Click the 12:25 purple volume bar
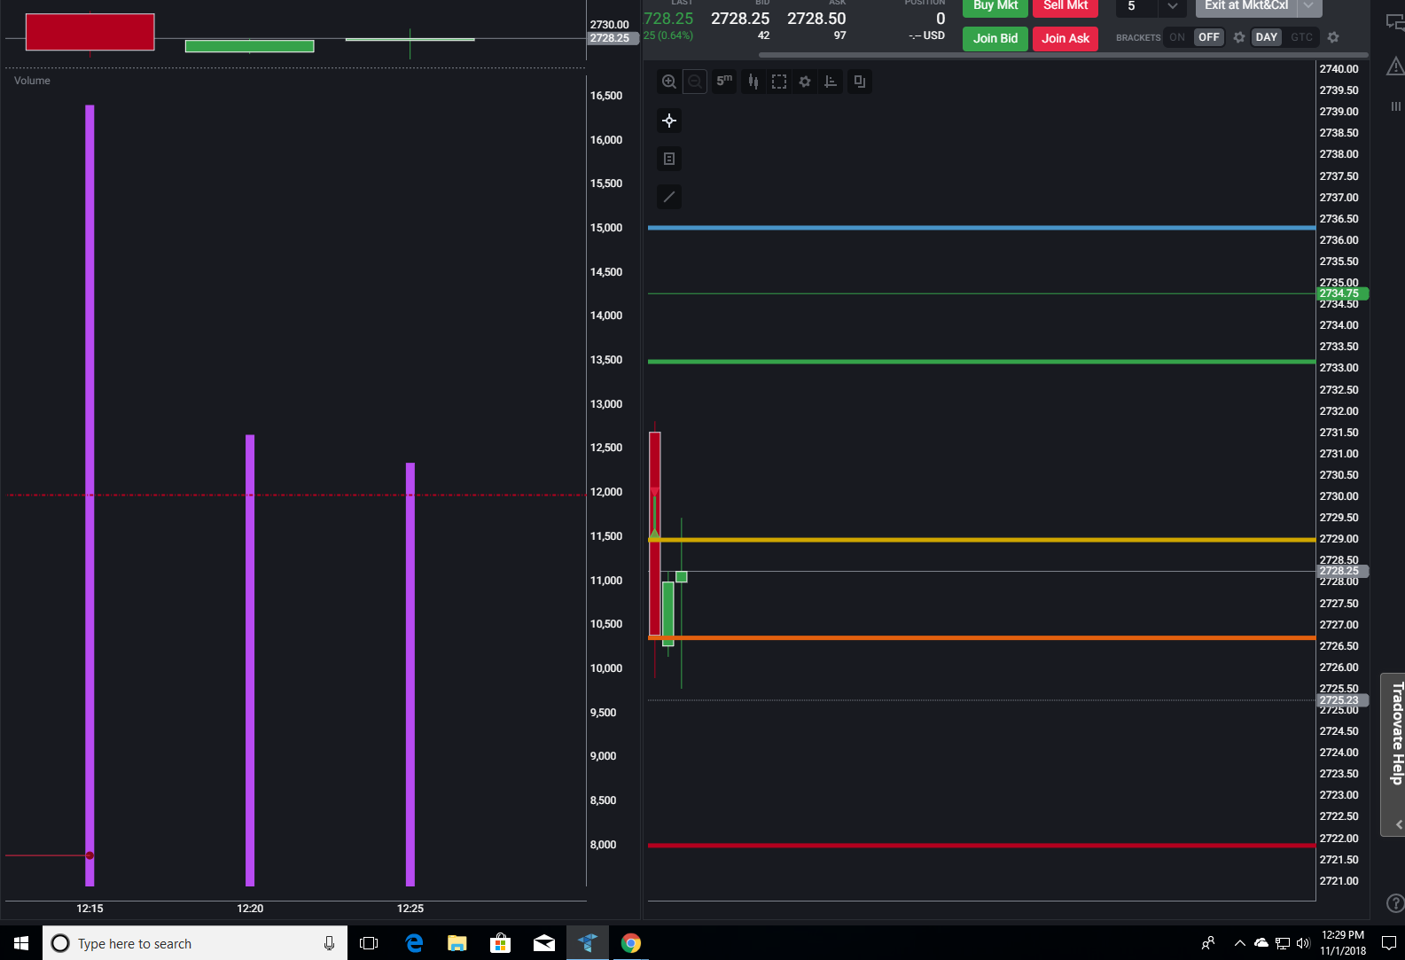This screenshot has height=960, width=1405. (x=410, y=674)
